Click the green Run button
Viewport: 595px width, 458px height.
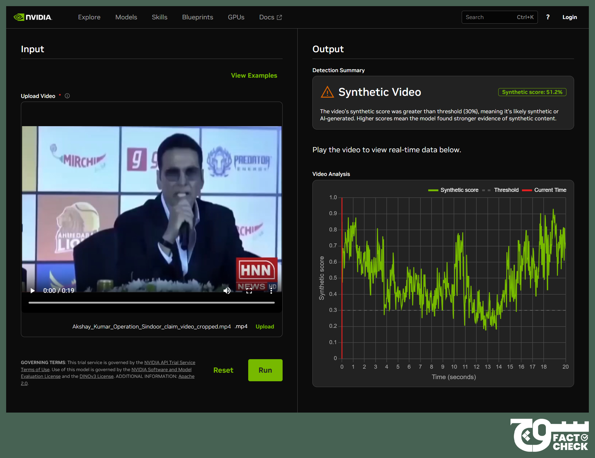(x=265, y=370)
